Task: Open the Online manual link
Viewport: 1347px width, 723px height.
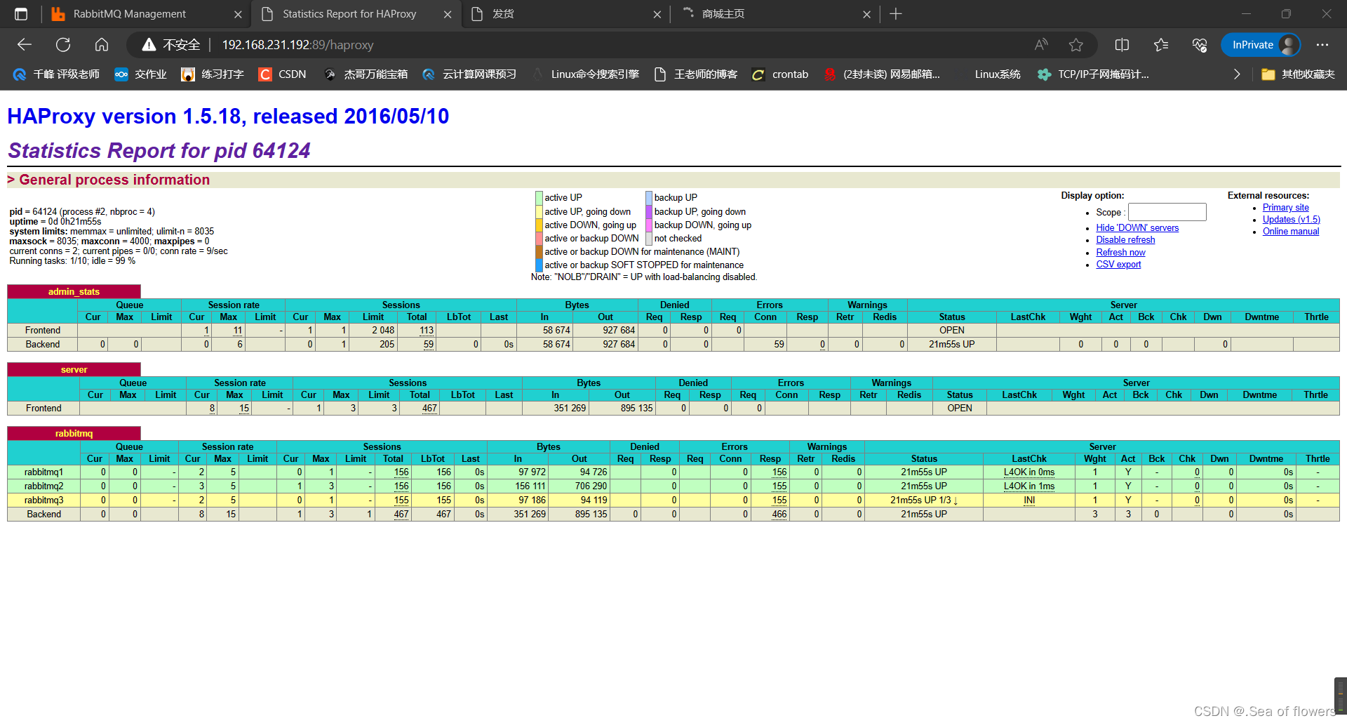Action: [x=1291, y=232]
